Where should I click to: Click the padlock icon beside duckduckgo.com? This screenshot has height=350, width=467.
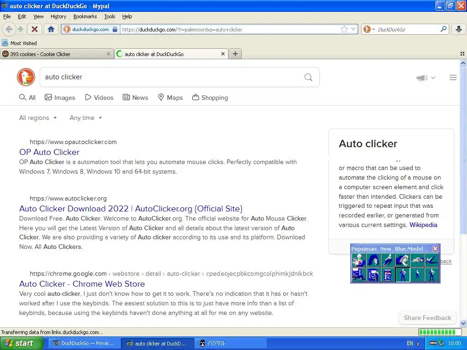click(x=115, y=29)
